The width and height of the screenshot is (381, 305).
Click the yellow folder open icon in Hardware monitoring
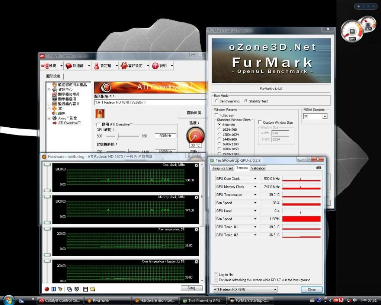(93, 289)
